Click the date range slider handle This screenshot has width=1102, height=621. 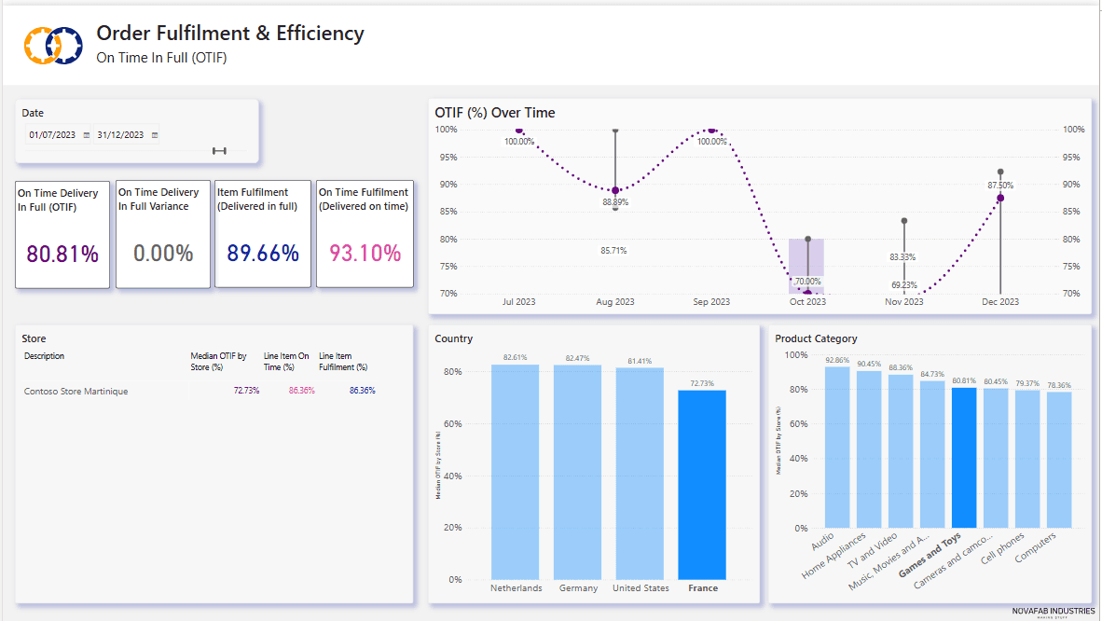tap(219, 151)
